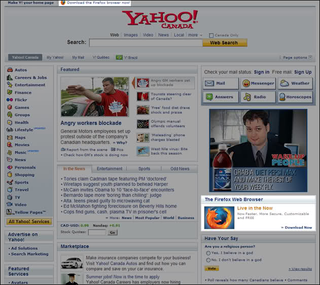The height and width of the screenshot is (285, 320).
Task: Click the Video camera icon in sidebar
Action: [10, 204]
